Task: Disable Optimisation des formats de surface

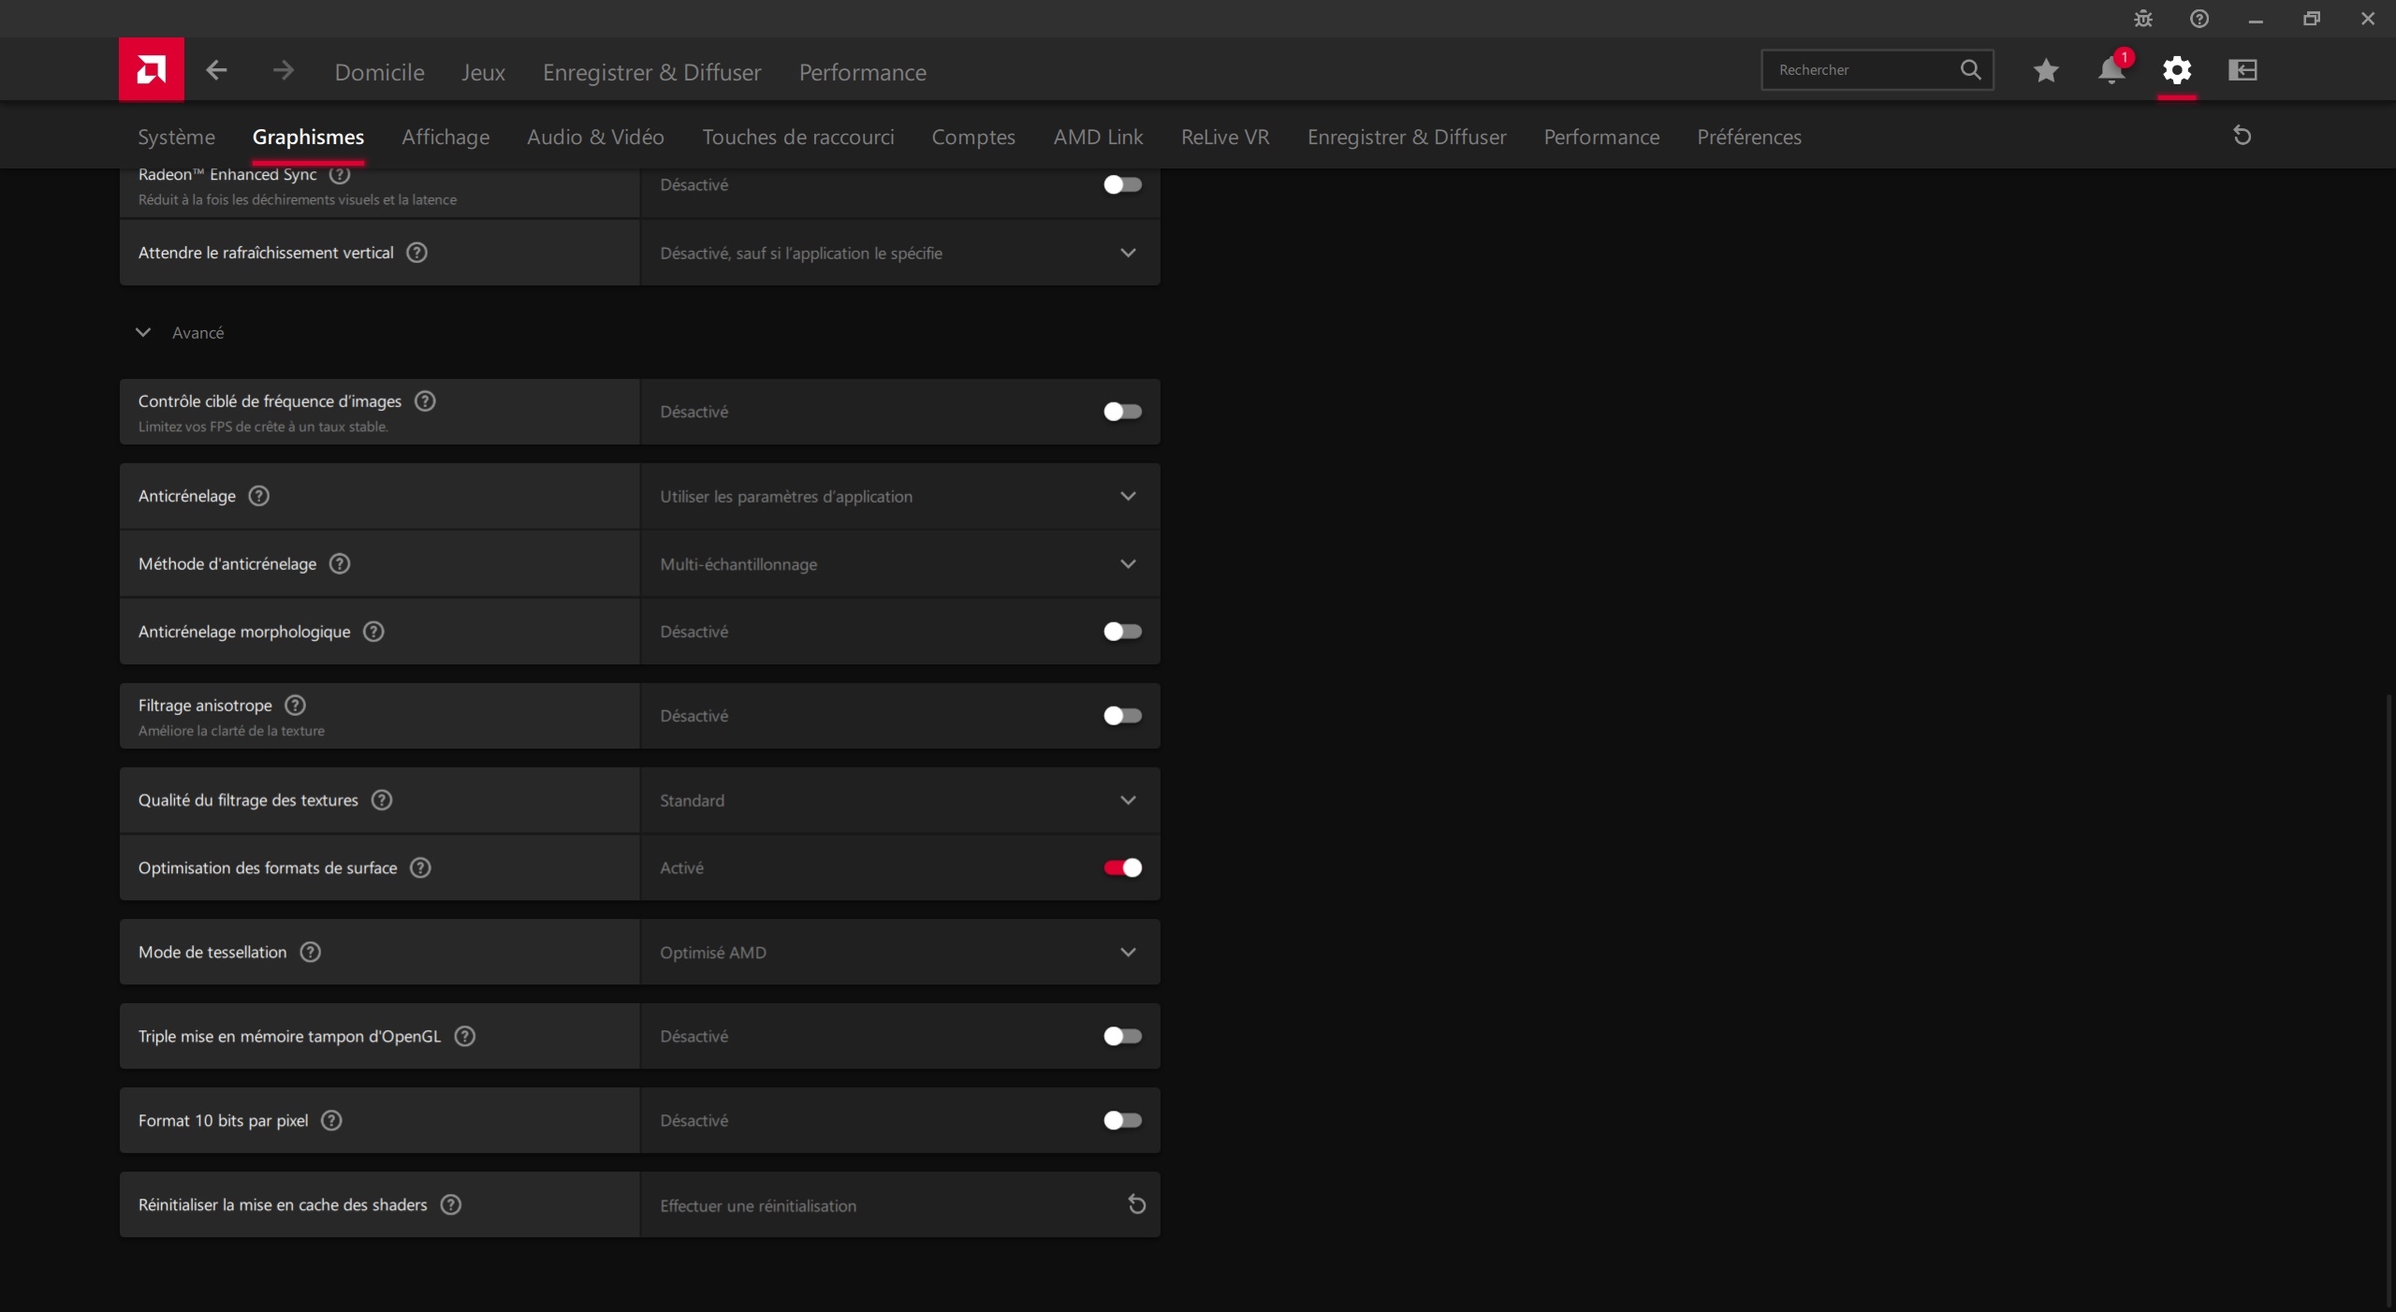Action: (1122, 867)
